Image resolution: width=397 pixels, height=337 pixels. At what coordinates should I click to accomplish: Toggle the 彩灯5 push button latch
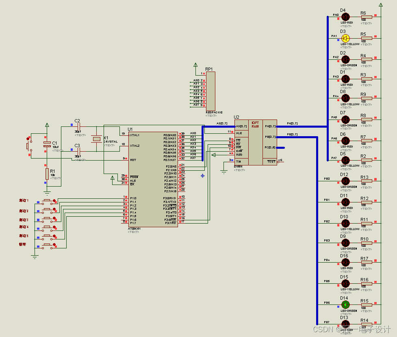tap(54, 236)
